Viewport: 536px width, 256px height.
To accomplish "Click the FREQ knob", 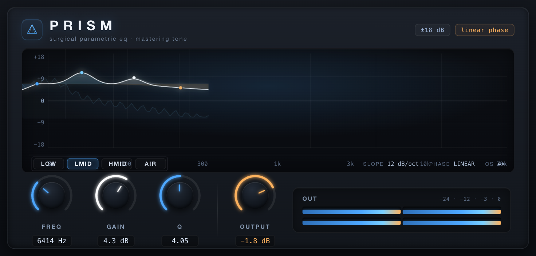I will (x=52, y=195).
